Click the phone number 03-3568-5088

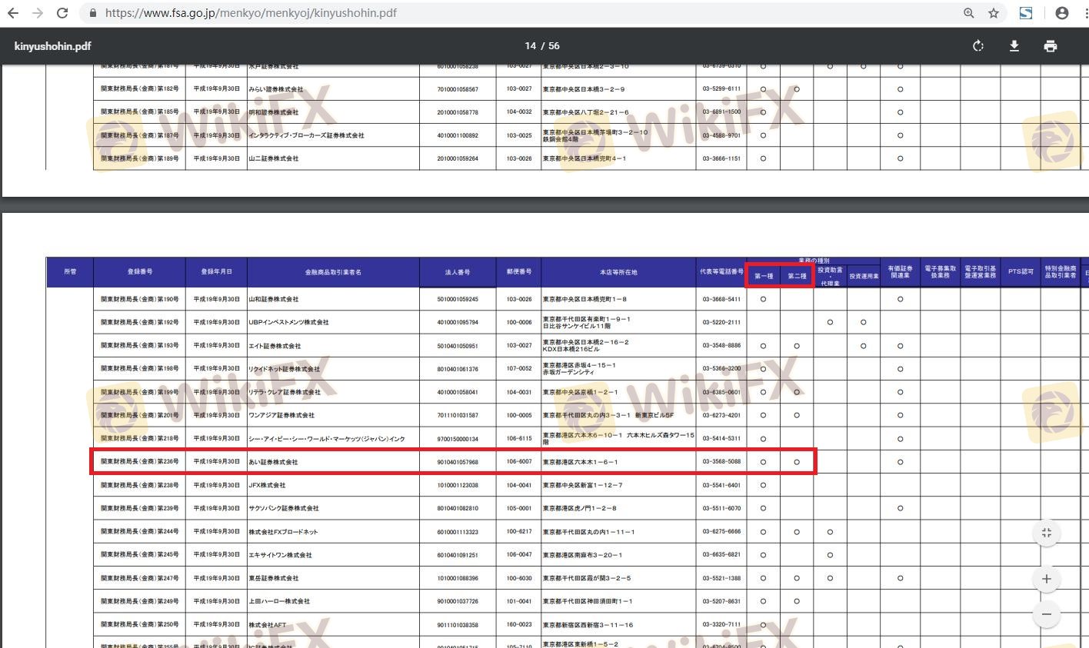[x=721, y=462]
